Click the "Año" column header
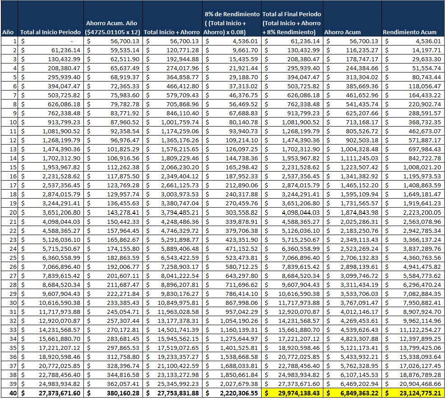 8,32
